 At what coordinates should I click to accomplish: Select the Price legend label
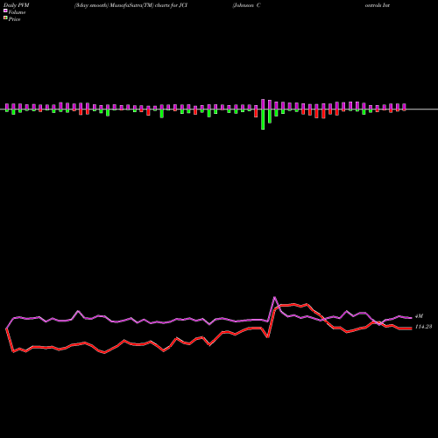click(14, 19)
